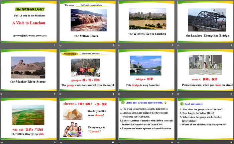
Task: Click the animation star icon under slide 2
Action: [x=61, y=45]
